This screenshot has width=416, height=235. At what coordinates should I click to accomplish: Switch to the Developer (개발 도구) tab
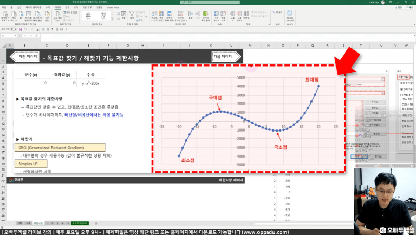point(87,7)
